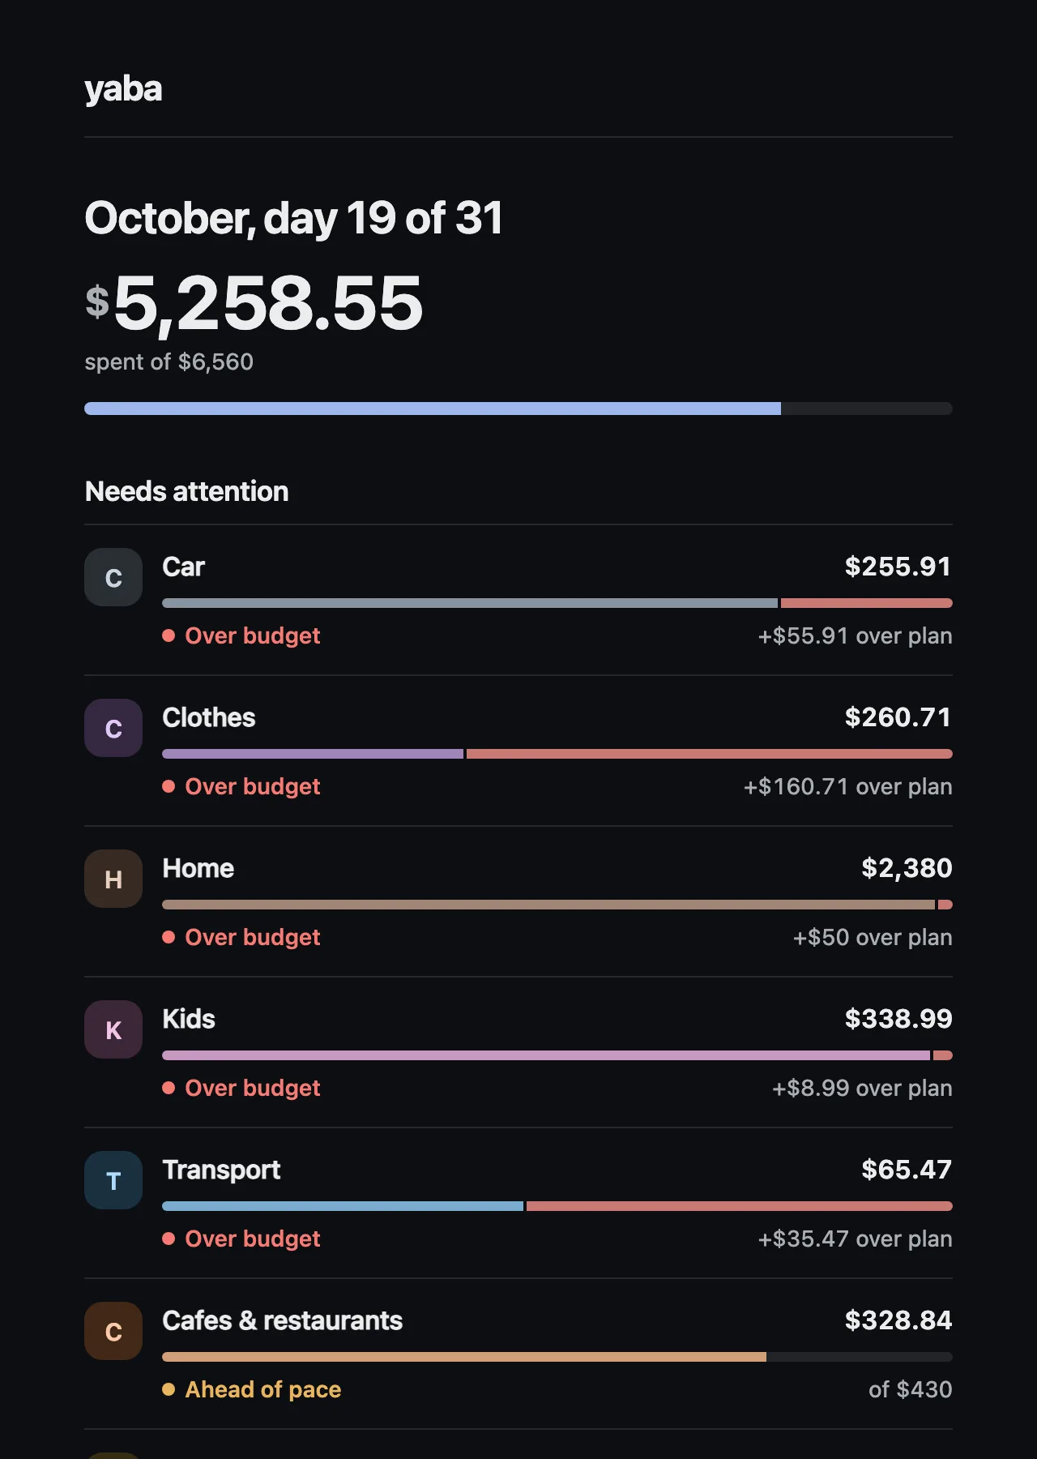Open the Car category icon
The height and width of the screenshot is (1459, 1037).
tap(113, 577)
